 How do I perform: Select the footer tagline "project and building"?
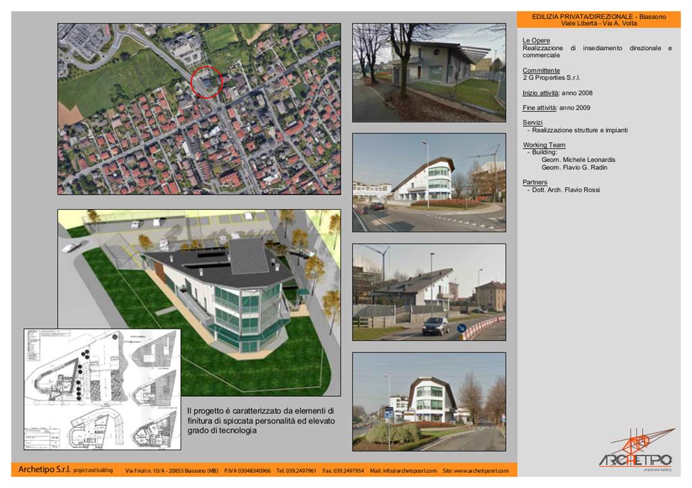click(x=93, y=470)
